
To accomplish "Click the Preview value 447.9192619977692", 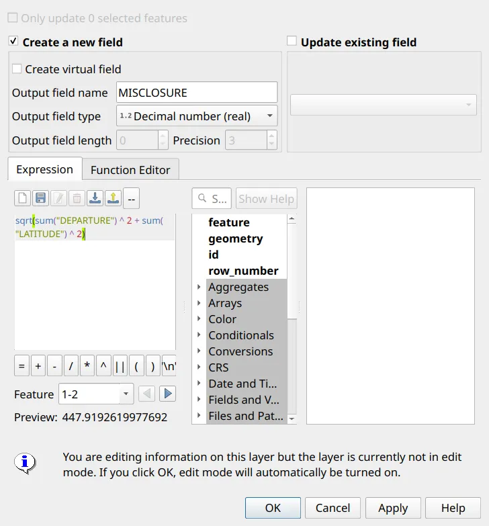I will coord(115,417).
